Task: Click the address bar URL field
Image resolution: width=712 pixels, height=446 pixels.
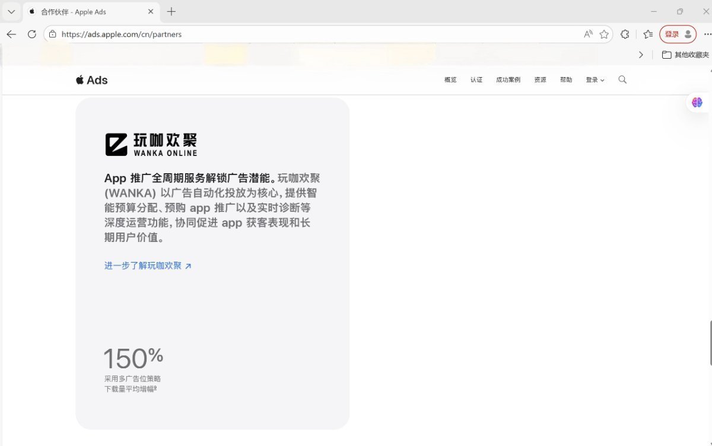Action: 297,34
